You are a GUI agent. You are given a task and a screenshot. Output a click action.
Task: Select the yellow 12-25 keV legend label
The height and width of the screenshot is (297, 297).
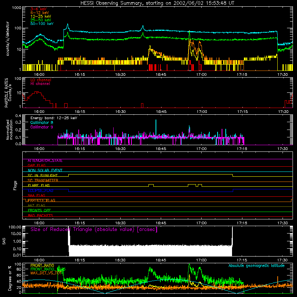(40, 16)
